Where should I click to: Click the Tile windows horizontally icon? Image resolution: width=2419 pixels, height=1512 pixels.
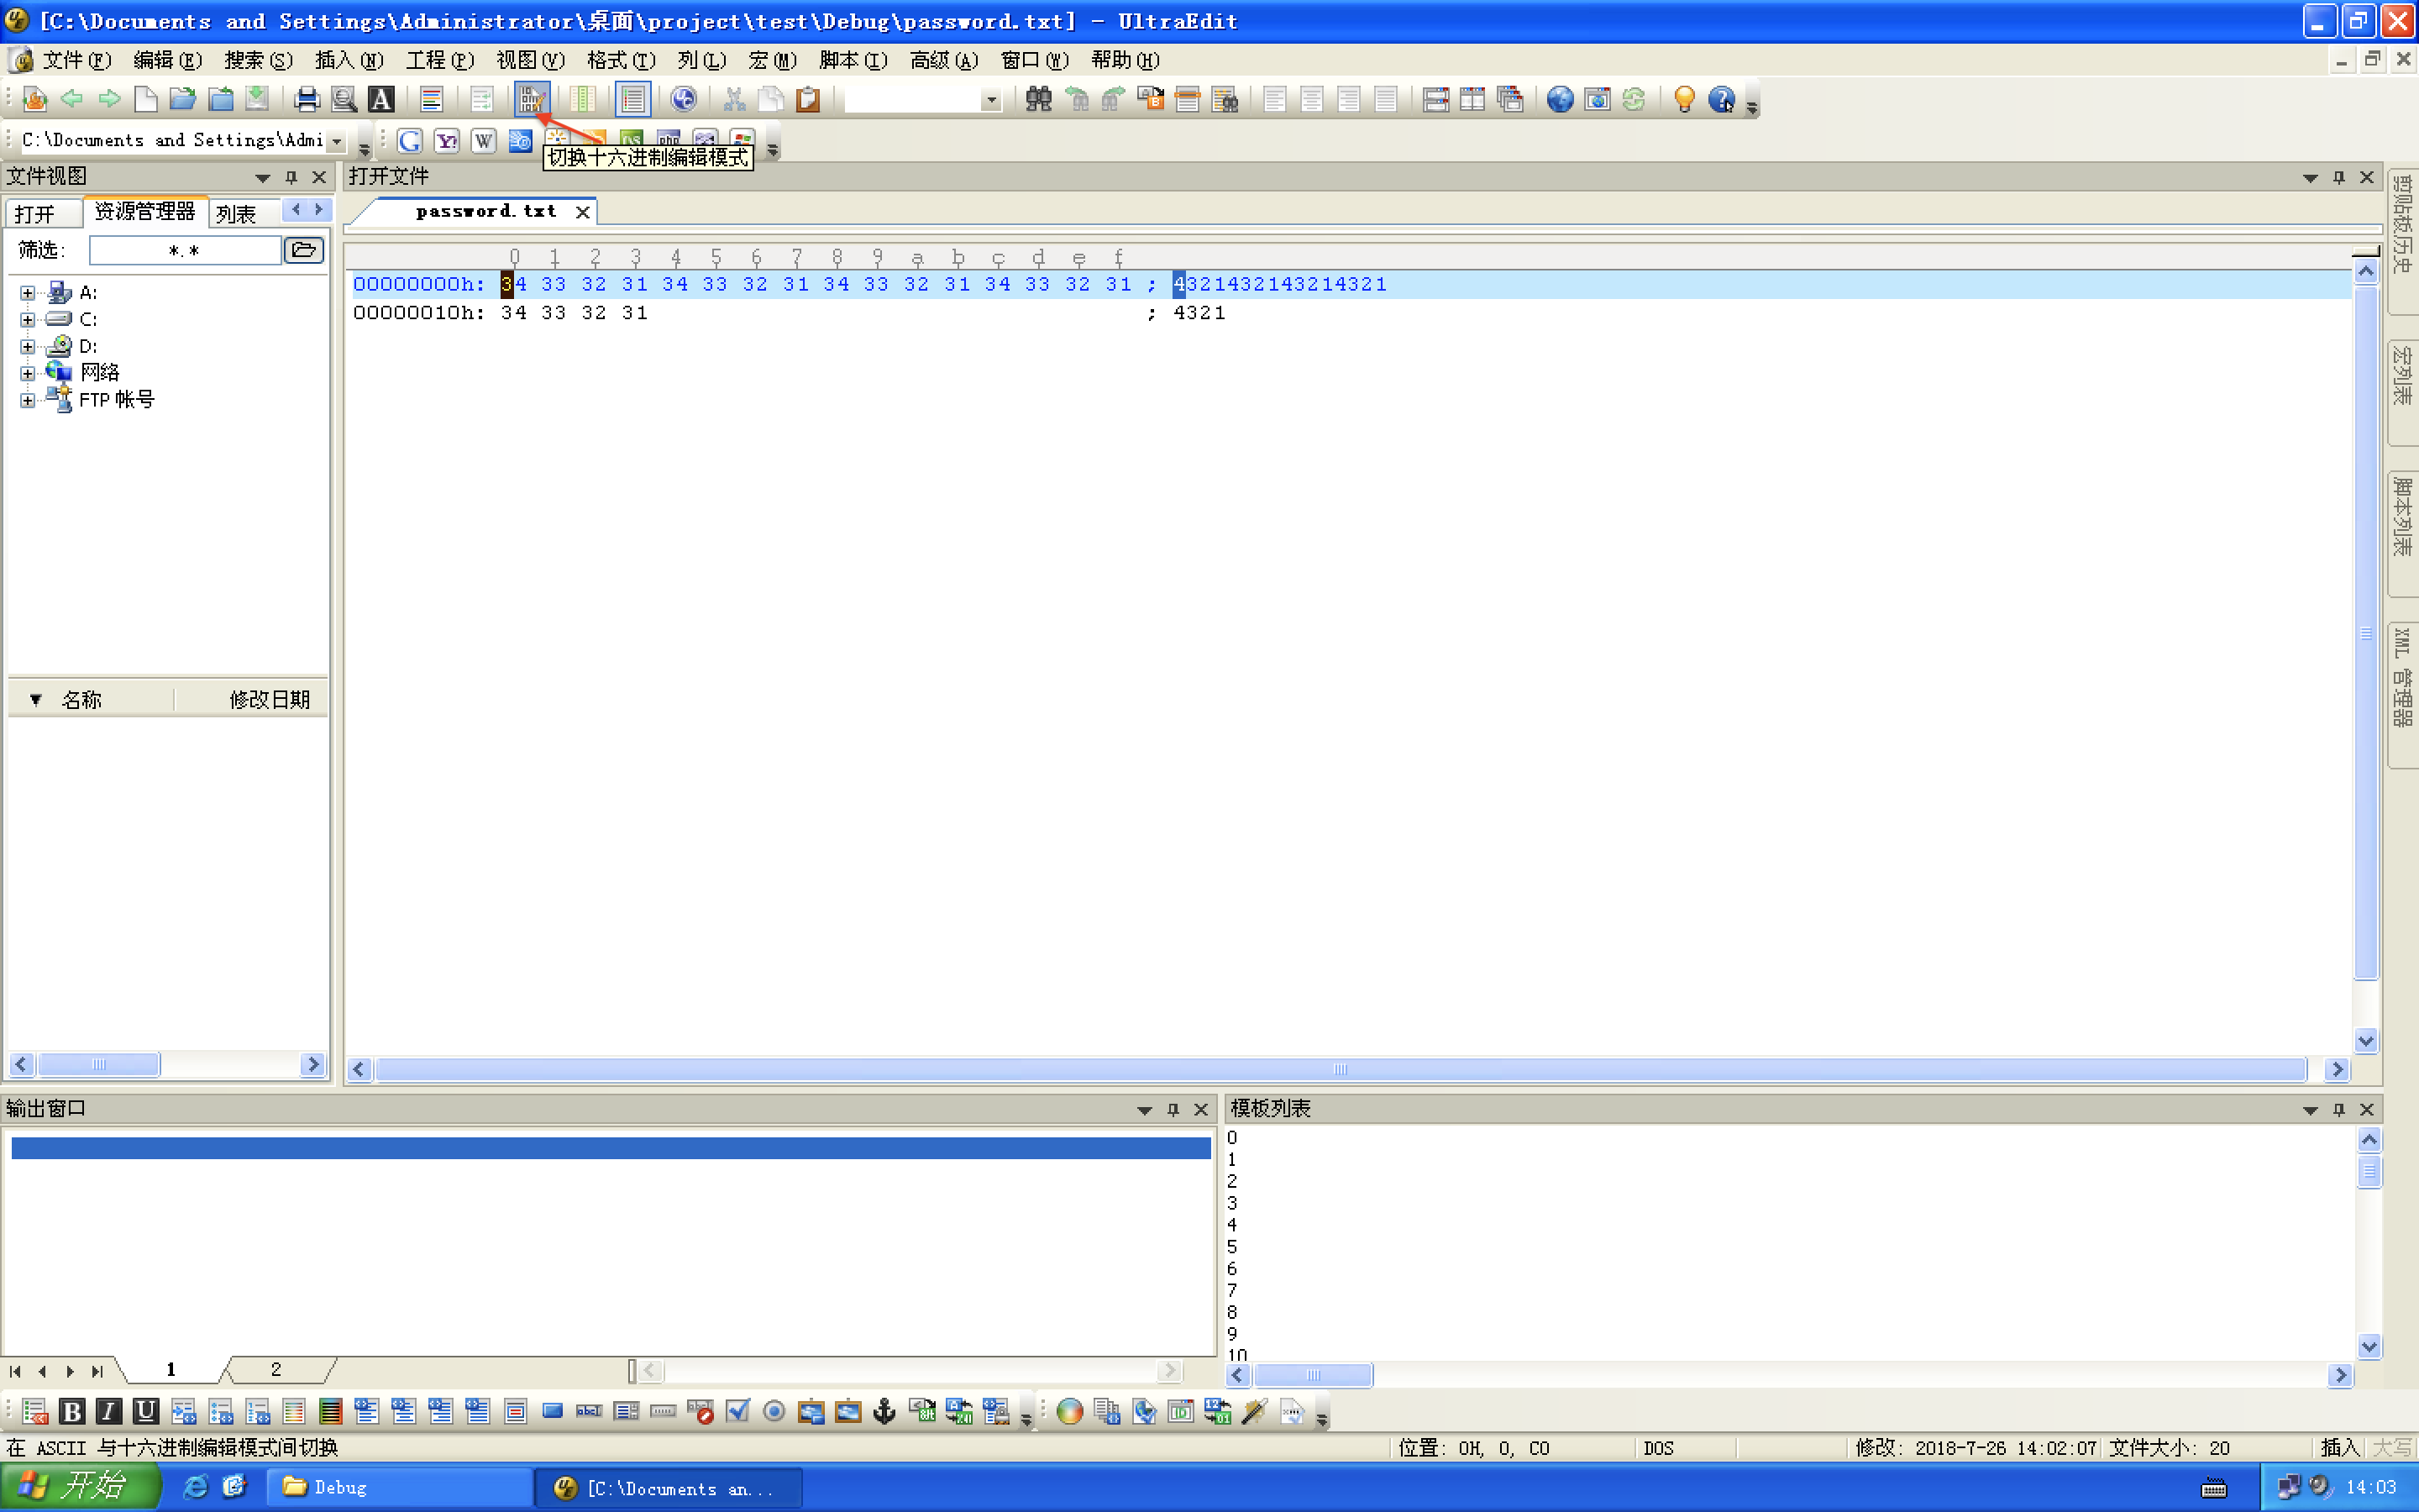pos(1435,99)
